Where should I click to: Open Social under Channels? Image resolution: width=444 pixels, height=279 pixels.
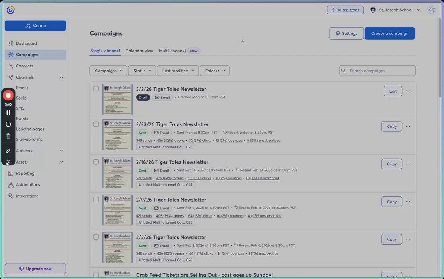(22, 98)
